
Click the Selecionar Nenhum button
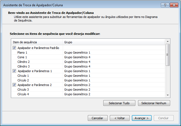(x=154, y=103)
